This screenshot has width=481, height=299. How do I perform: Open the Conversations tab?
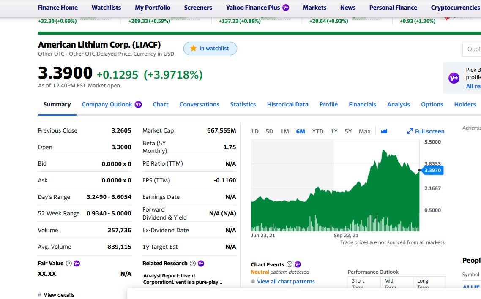tap(200, 104)
